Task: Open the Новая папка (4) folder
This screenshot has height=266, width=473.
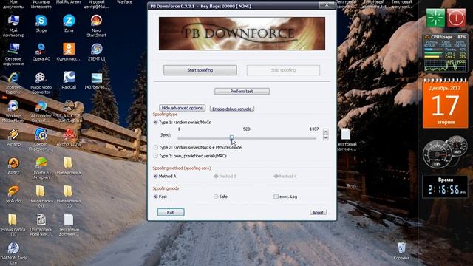Action: tap(41, 196)
